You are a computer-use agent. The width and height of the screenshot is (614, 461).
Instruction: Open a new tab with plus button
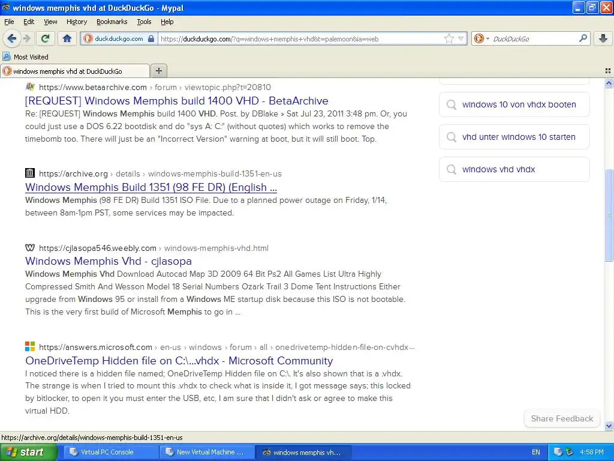pyautogui.click(x=158, y=71)
